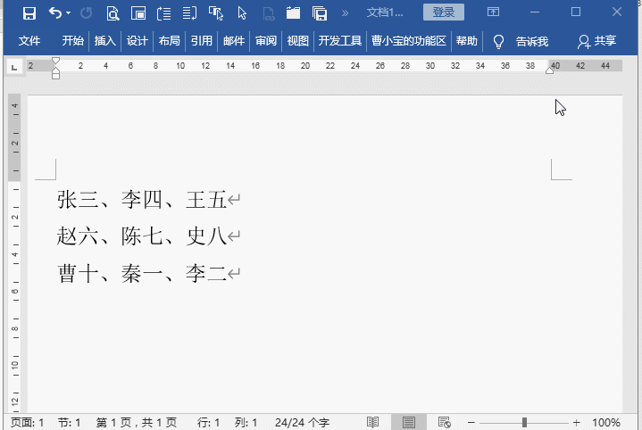Click 第 1 页，共 1 页 in the status bar
Image resolution: width=642 pixels, height=430 pixels.
point(137,422)
